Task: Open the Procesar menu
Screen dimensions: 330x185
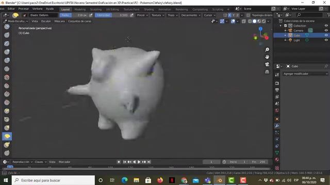Action: coord(23,9)
